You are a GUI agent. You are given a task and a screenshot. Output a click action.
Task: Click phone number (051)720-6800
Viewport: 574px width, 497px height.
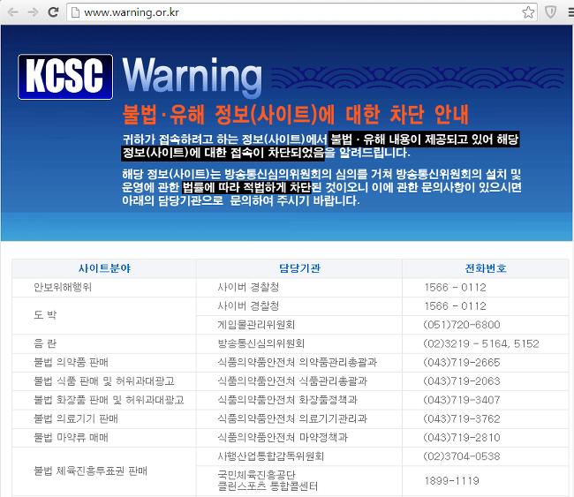point(462,325)
